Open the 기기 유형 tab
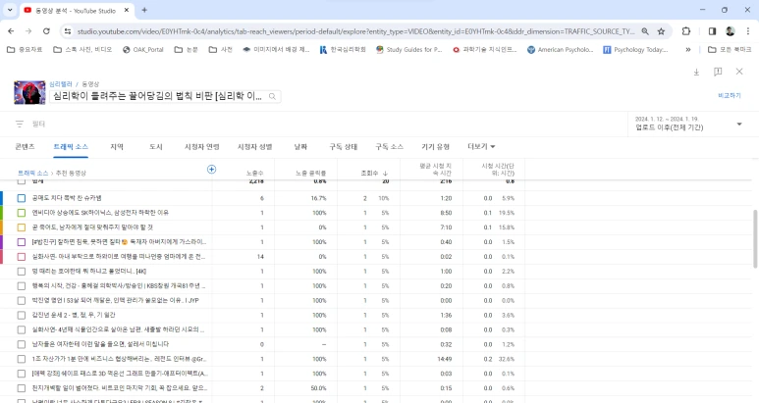 435,146
